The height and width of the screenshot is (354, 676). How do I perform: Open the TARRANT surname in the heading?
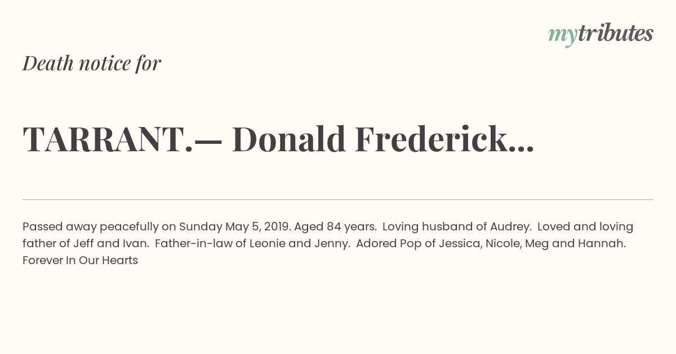tap(108, 139)
